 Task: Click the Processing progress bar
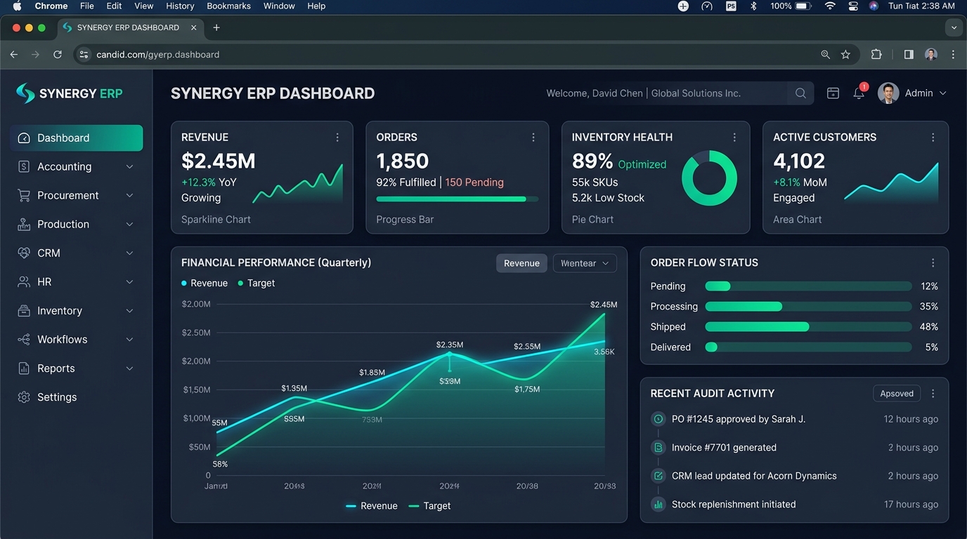[808, 307]
